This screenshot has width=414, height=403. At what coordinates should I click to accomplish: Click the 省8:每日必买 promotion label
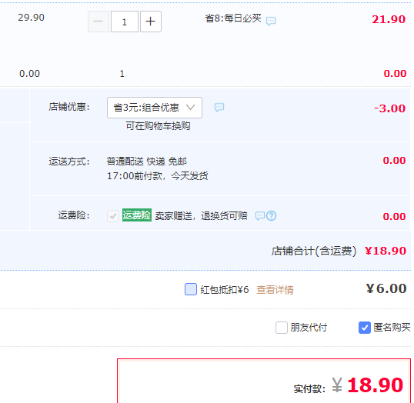pyautogui.click(x=233, y=18)
